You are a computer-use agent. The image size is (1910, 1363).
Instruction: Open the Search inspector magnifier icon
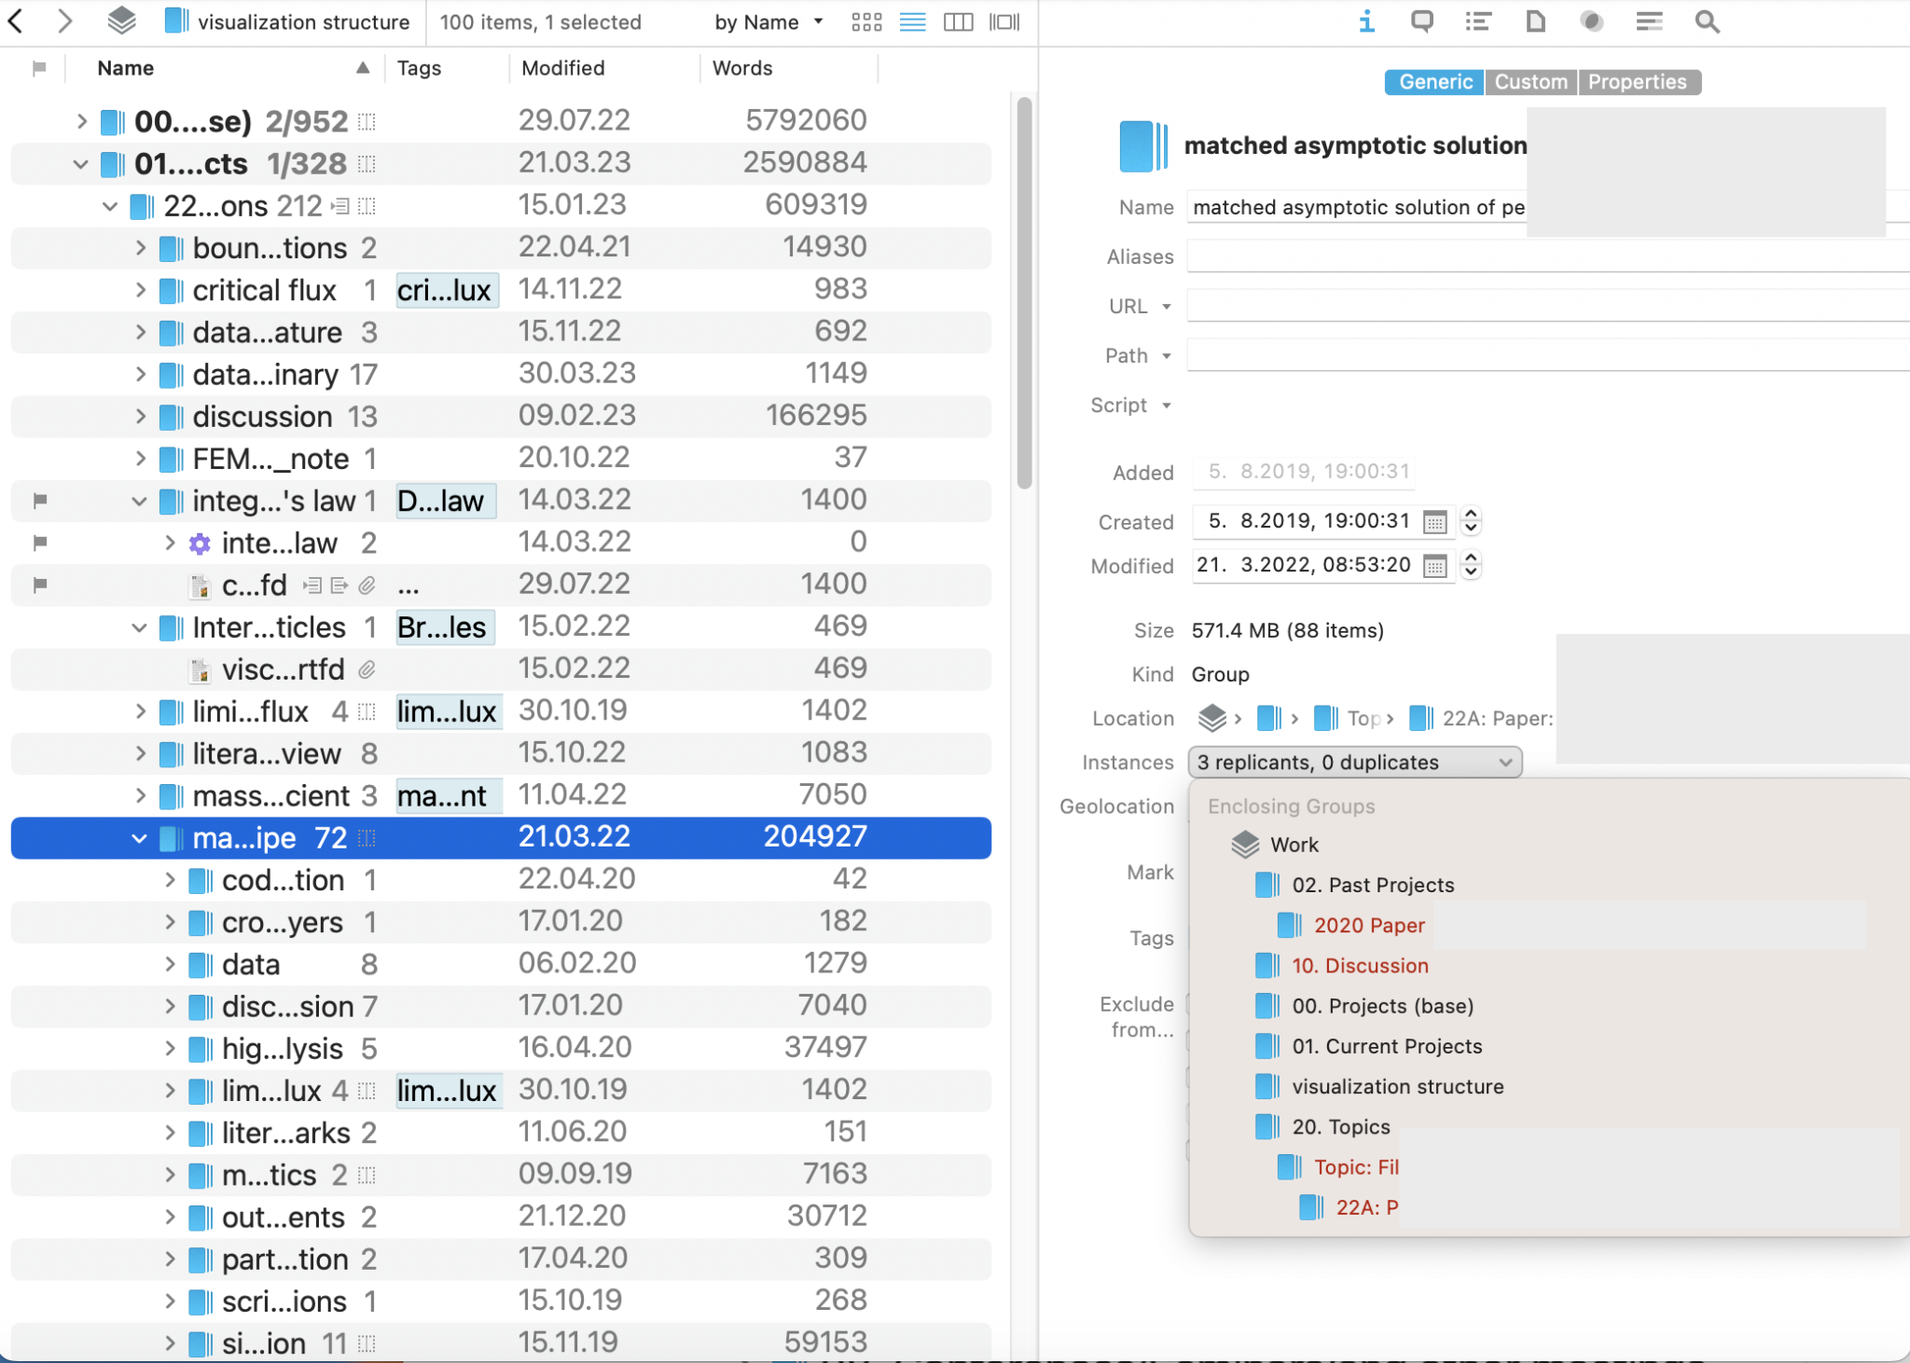pos(1707,21)
